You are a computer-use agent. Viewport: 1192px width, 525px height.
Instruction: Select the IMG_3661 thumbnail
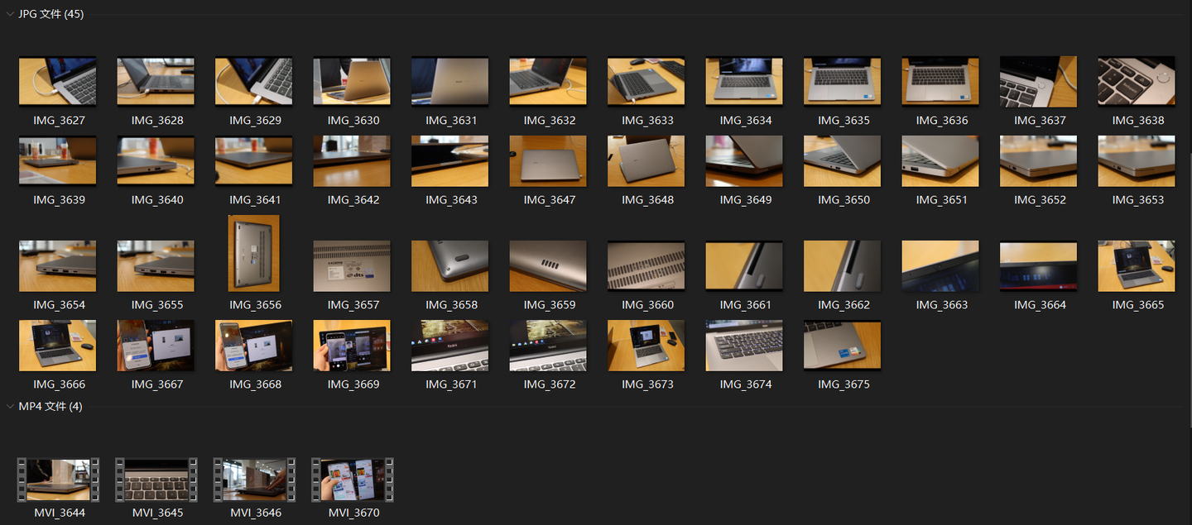tap(744, 265)
